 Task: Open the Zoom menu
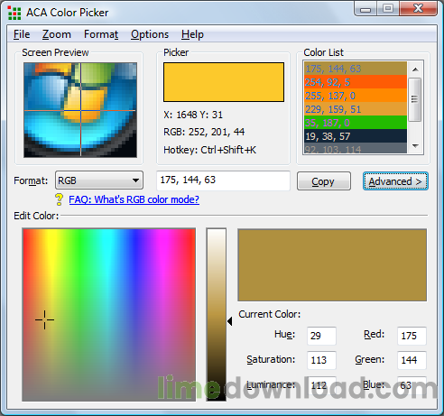pyautogui.click(x=57, y=34)
